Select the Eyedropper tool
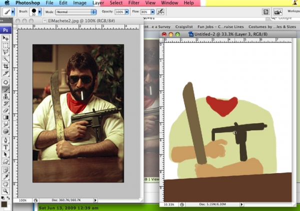Viewport: 300px width, 211px height. point(5,177)
